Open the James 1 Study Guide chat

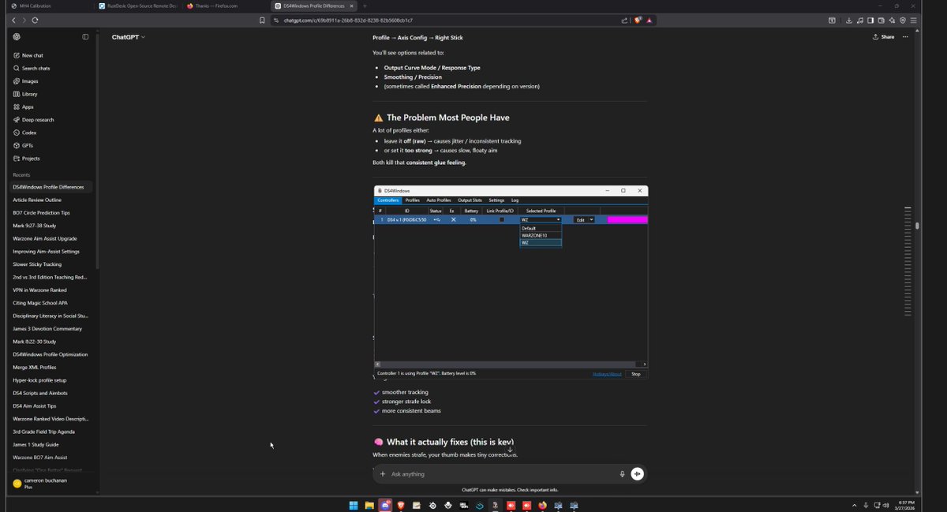tap(51, 444)
